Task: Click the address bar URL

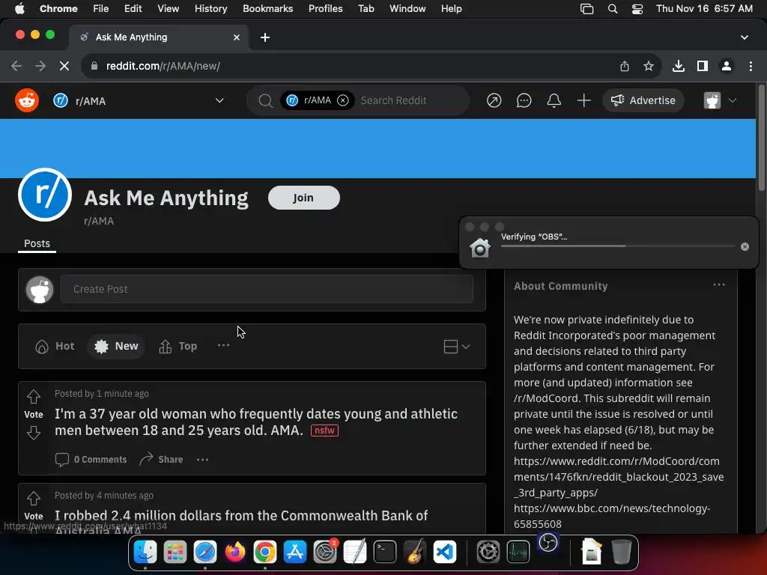Action: point(163,66)
